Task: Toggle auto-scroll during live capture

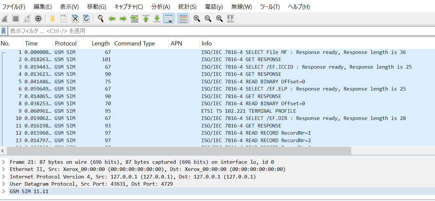Action: (x=169, y=19)
